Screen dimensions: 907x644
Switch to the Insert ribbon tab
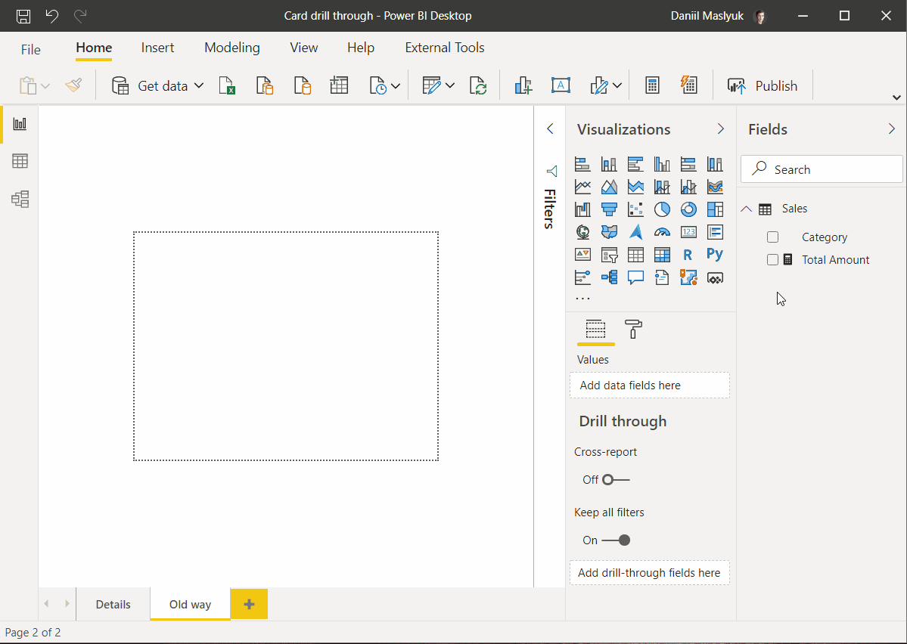[157, 48]
